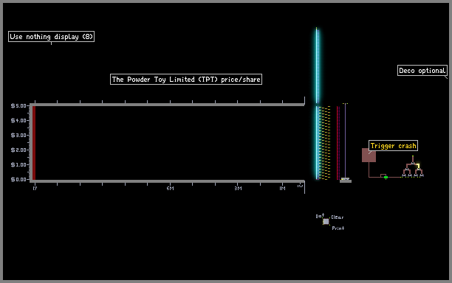Select the Clear label

338,217
